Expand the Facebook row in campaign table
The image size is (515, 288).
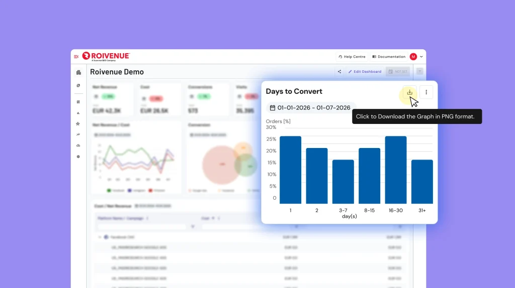pyautogui.click(x=100, y=237)
